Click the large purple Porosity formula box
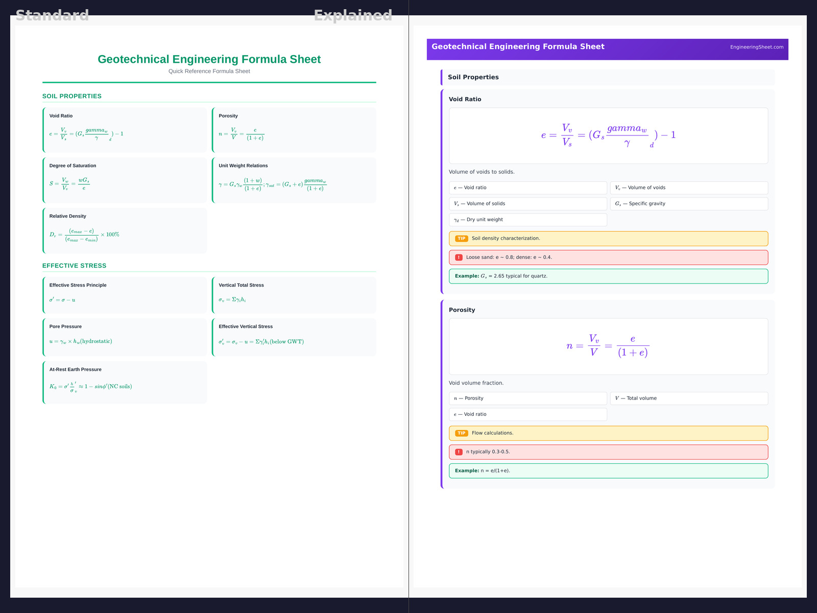 (x=608, y=346)
